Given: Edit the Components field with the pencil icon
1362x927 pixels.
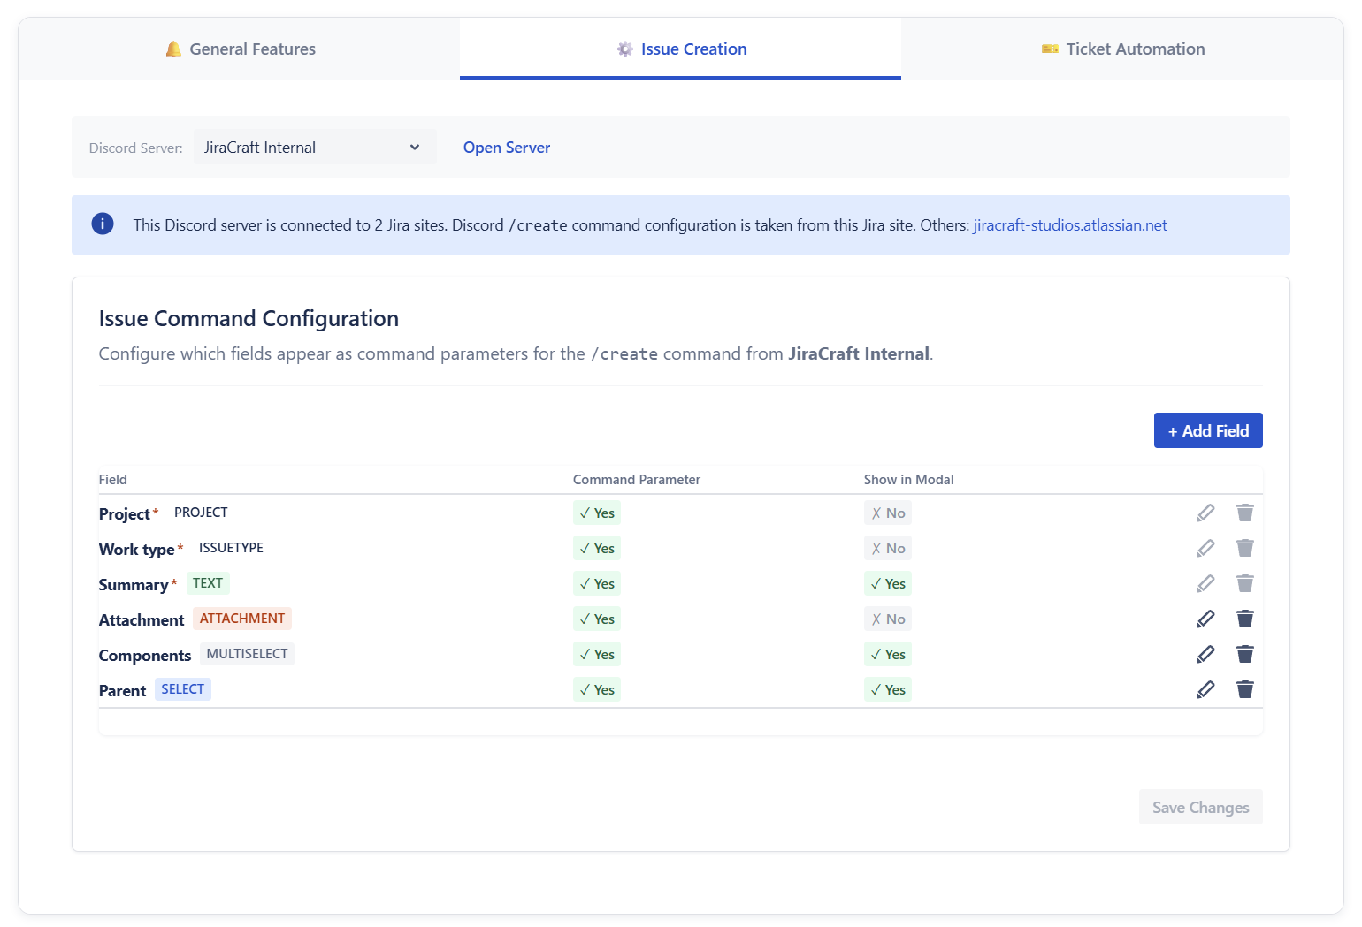Looking at the screenshot, I should coord(1205,654).
